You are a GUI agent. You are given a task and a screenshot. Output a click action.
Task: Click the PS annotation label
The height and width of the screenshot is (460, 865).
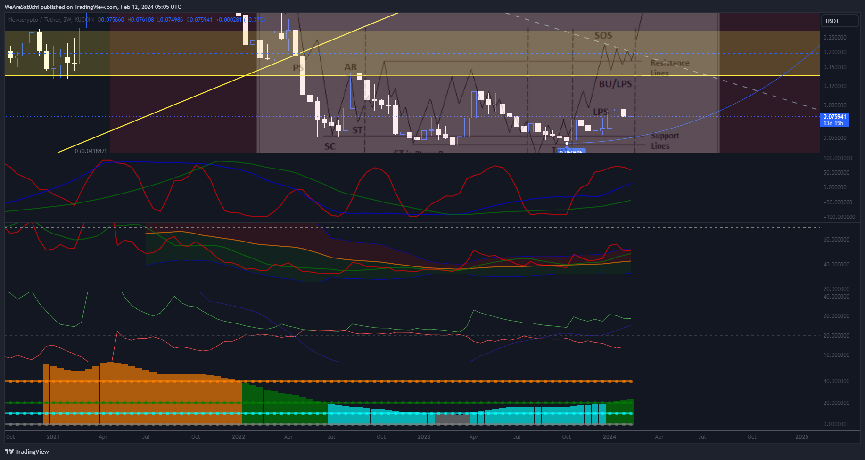[x=298, y=68]
